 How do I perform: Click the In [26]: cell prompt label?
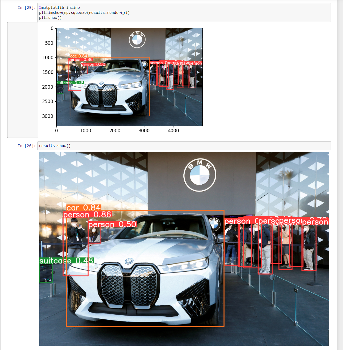point(27,146)
